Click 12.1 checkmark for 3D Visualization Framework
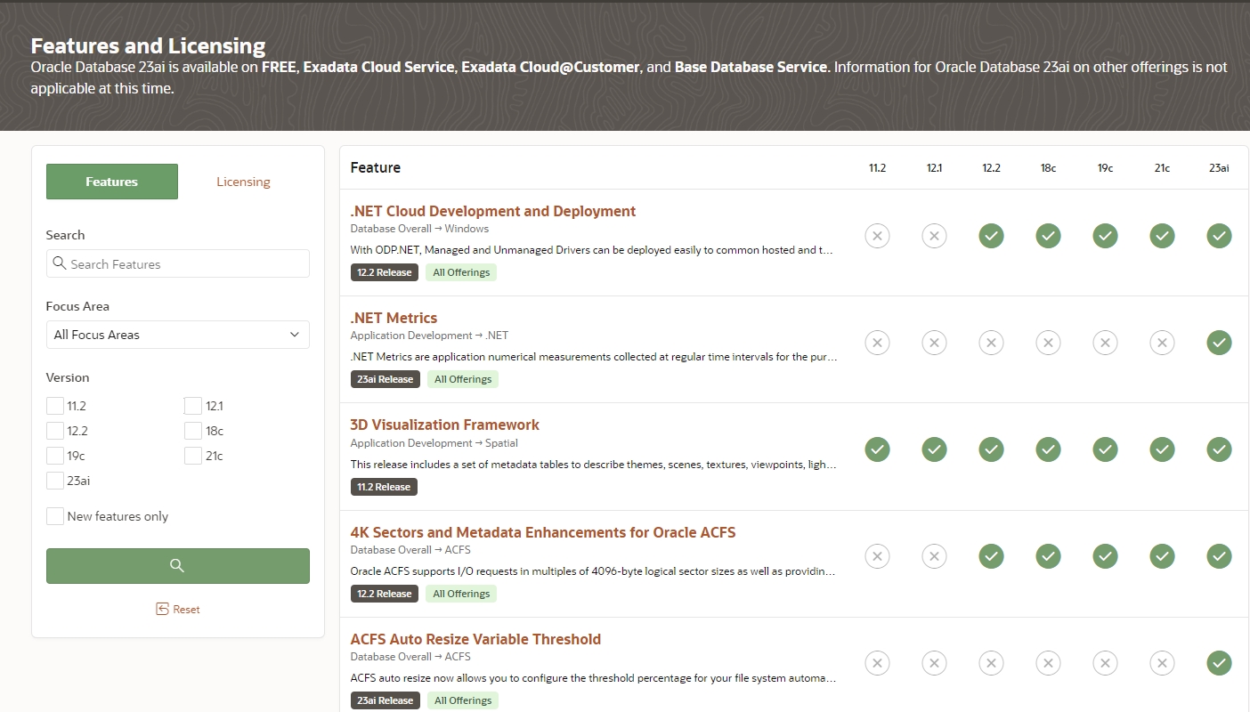 pos(934,449)
